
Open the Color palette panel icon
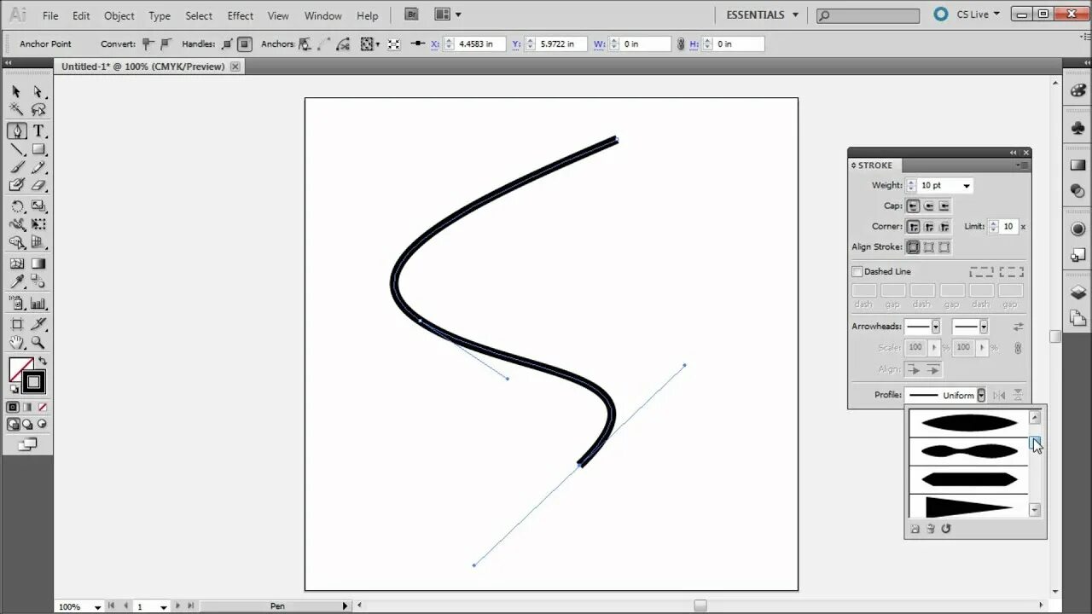click(x=1078, y=90)
